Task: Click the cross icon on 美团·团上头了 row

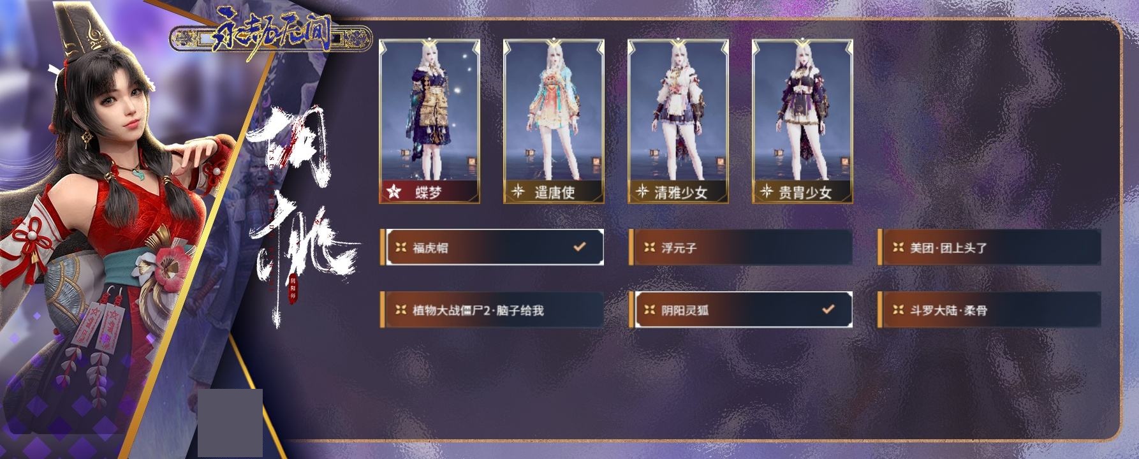Action: (898, 247)
